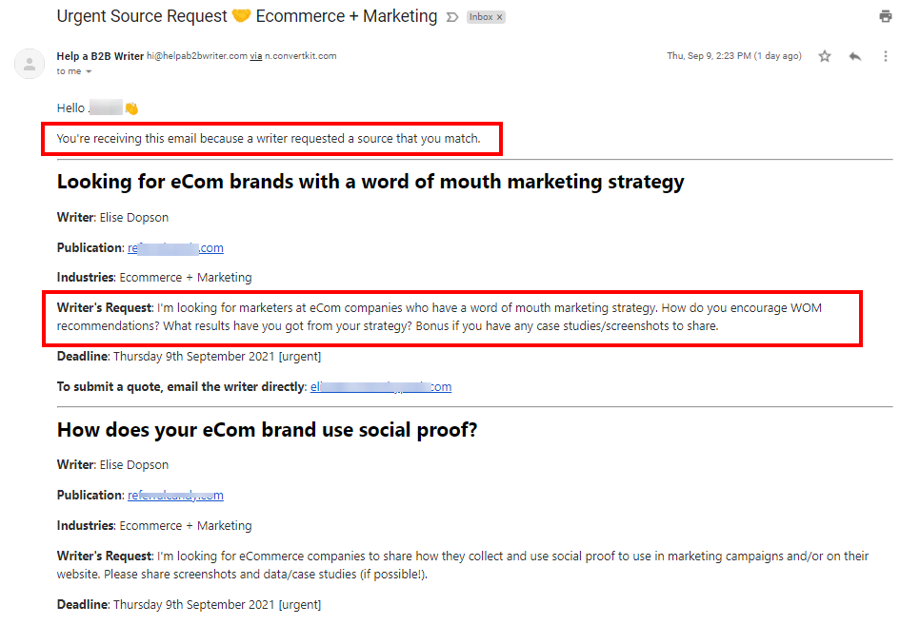Open the first Publication link

click(x=175, y=248)
